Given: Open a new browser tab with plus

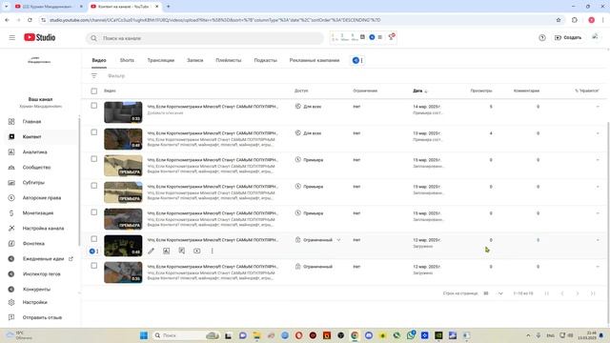Looking at the screenshot, I should coord(168,7).
